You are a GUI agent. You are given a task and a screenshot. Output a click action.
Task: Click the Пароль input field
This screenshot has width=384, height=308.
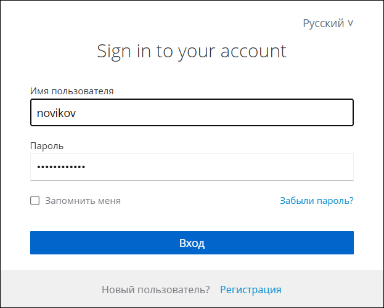tap(192, 167)
